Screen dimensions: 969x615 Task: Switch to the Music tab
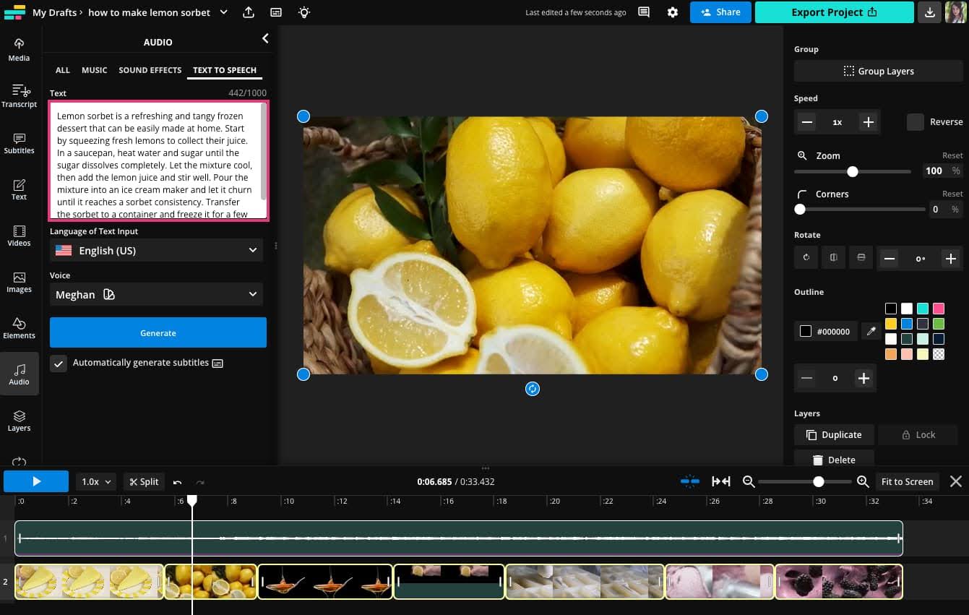pos(94,70)
